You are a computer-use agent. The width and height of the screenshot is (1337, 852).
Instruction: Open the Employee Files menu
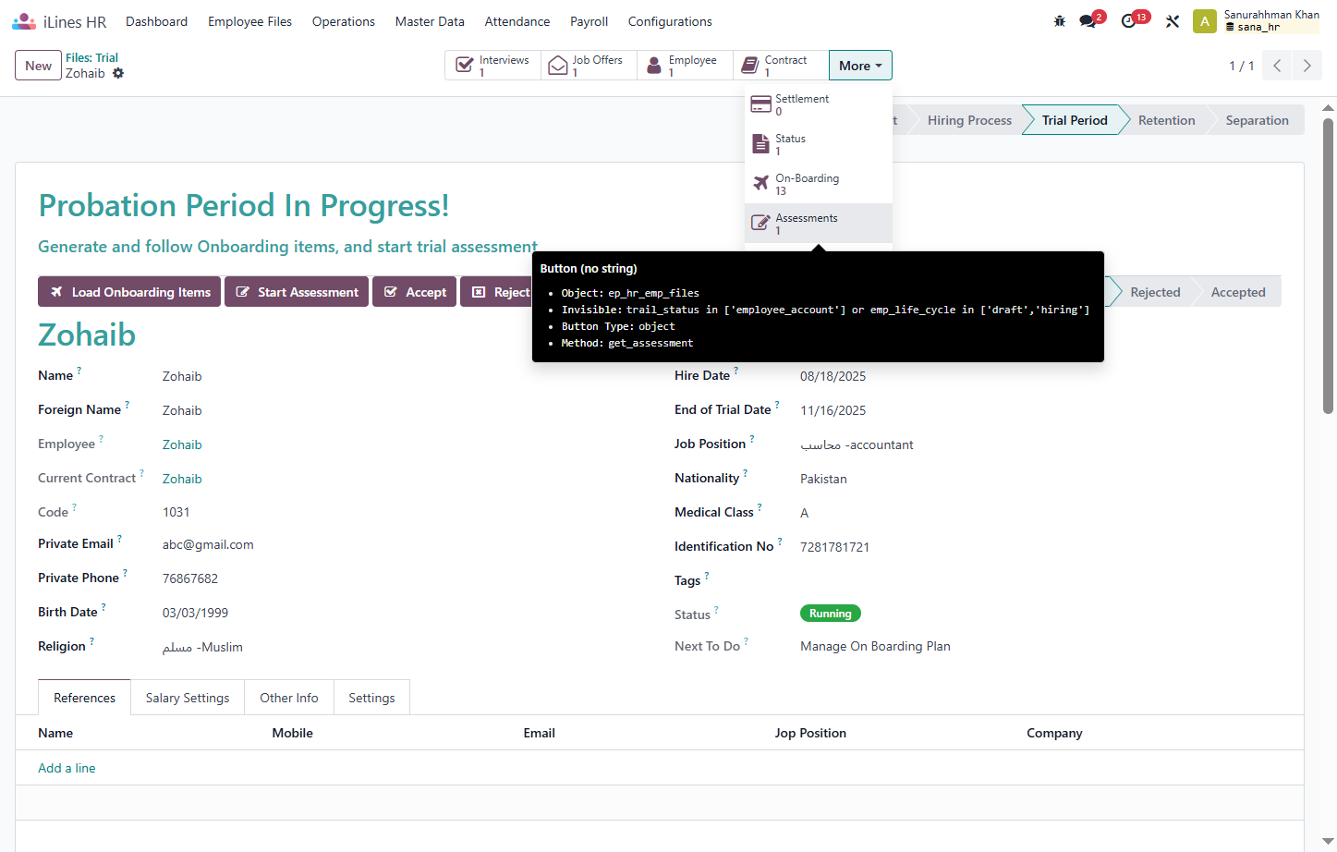[249, 21]
